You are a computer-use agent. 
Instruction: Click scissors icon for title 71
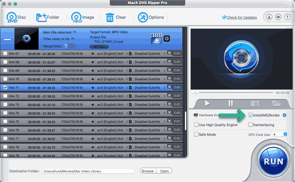[170, 87]
